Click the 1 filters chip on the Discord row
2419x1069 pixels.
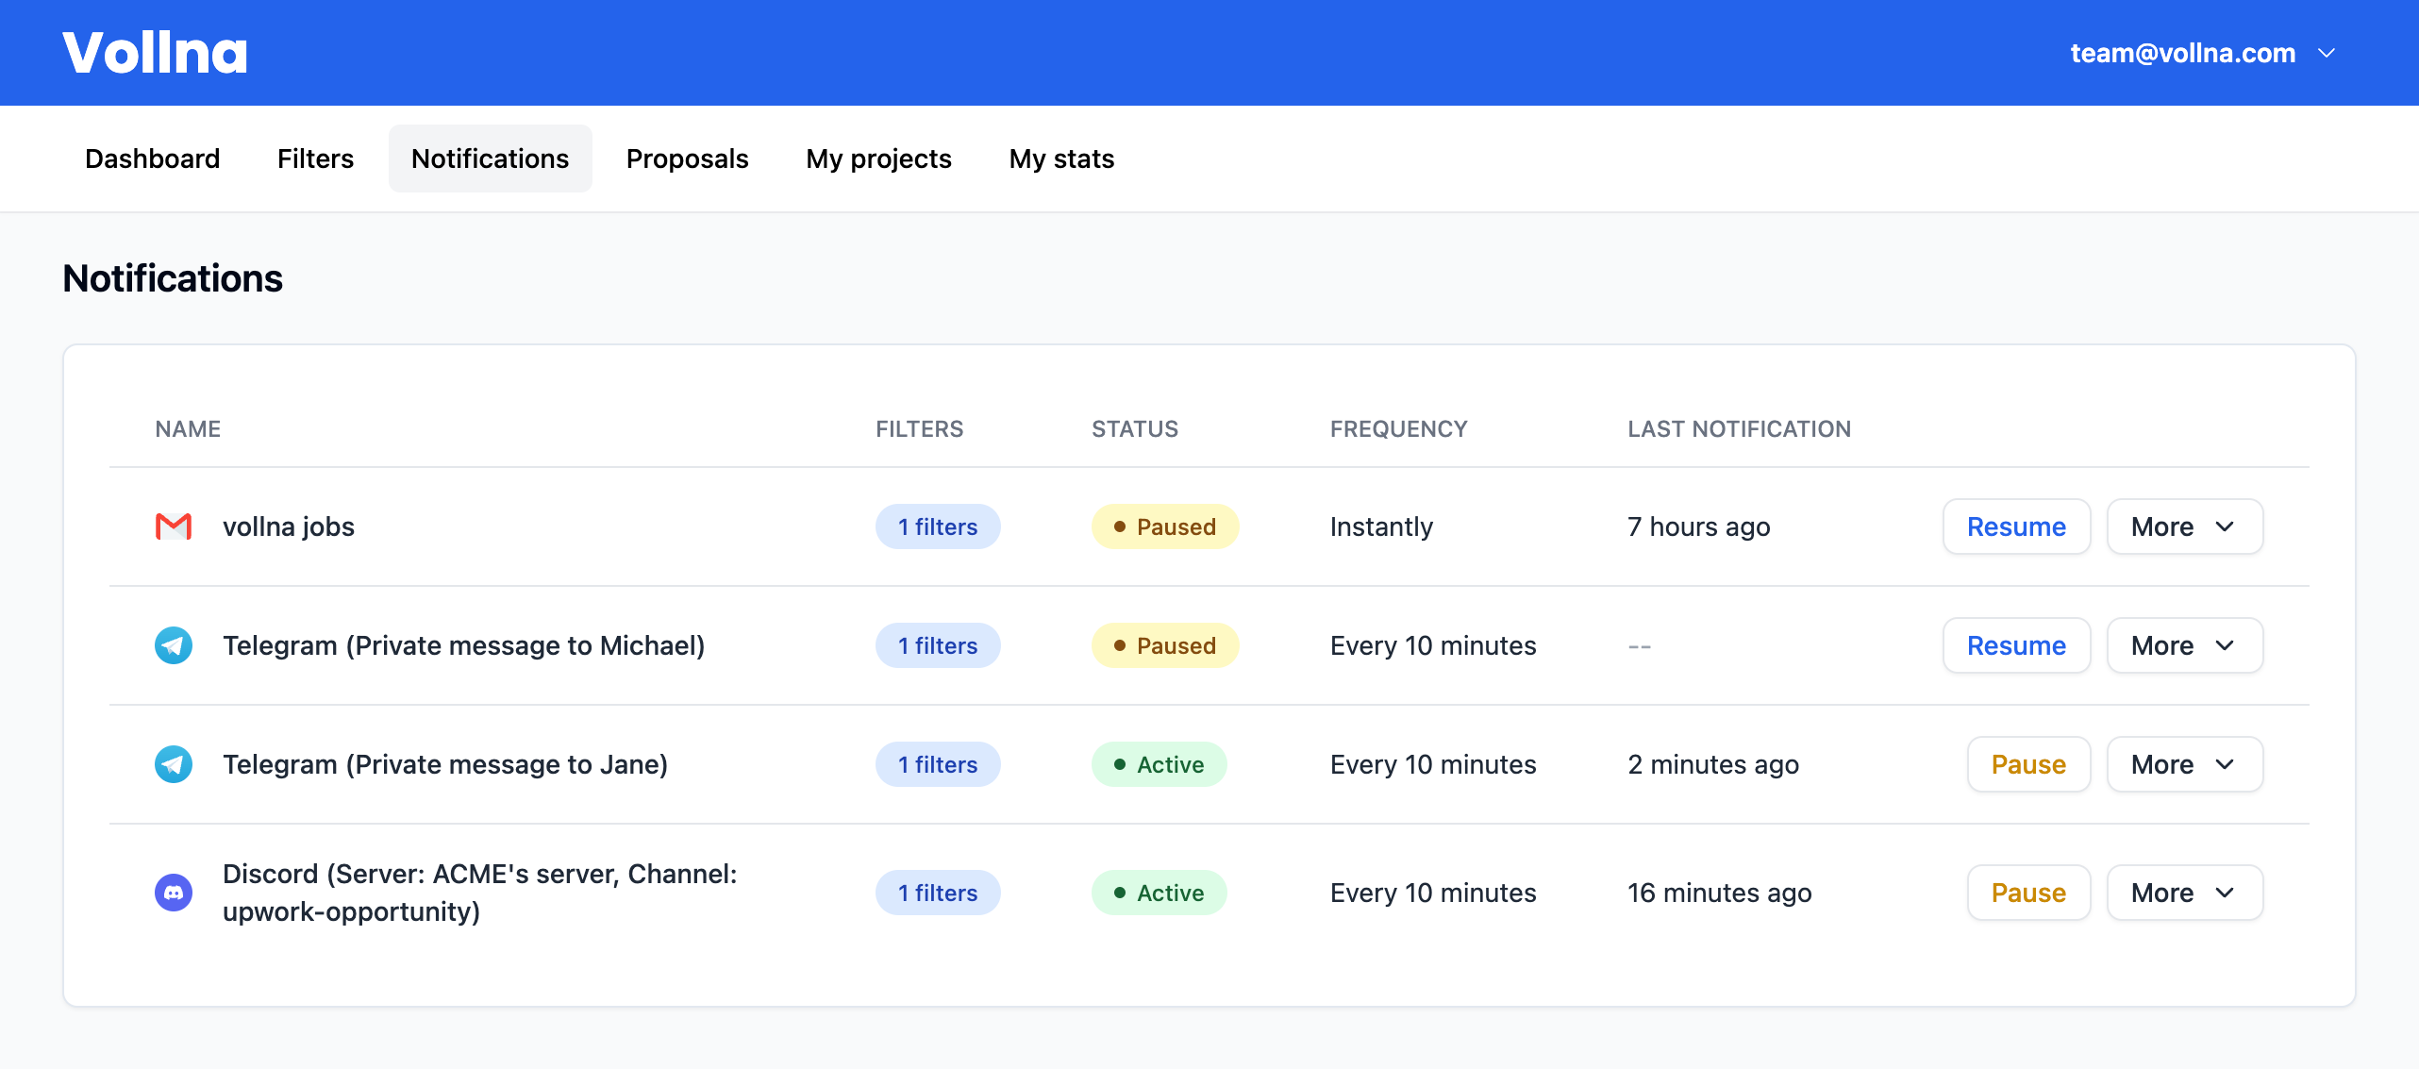pos(937,893)
